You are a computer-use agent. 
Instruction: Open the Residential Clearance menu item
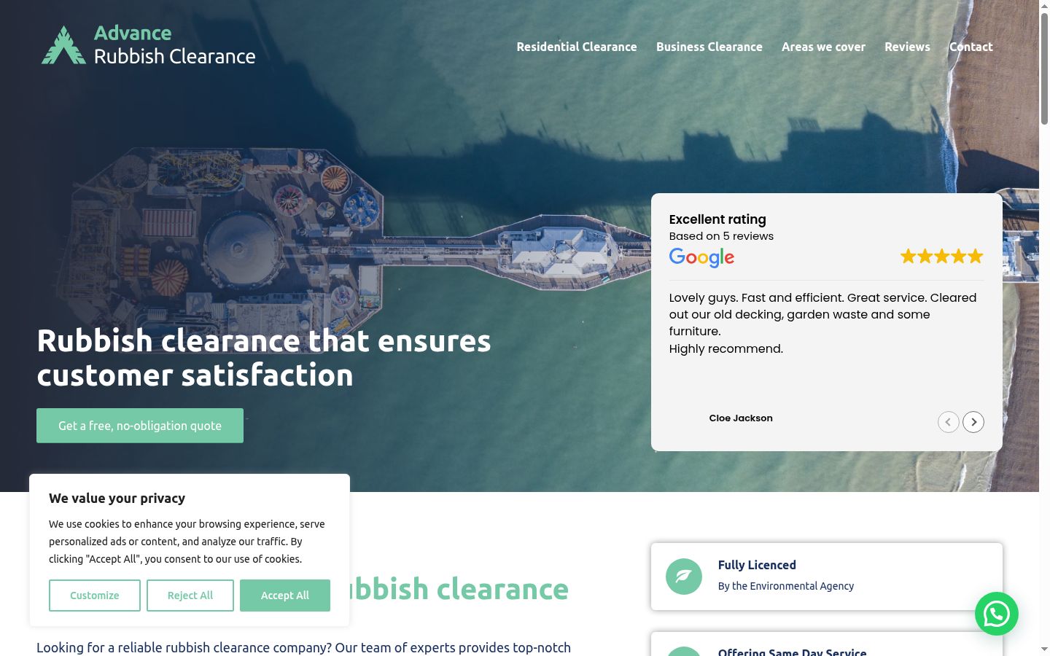[x=577, y=47]
